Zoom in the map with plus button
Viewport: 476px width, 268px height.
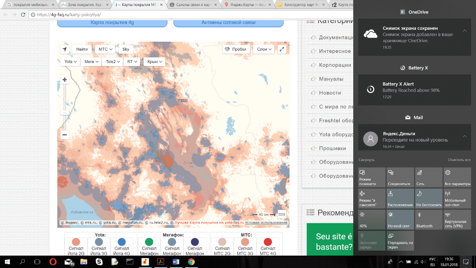tap(65, 80)
